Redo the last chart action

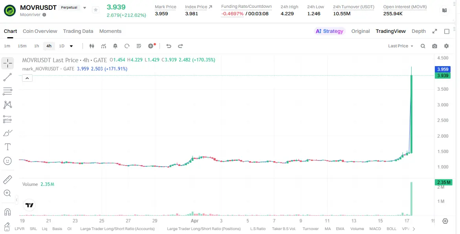click(x=180, y=46)
